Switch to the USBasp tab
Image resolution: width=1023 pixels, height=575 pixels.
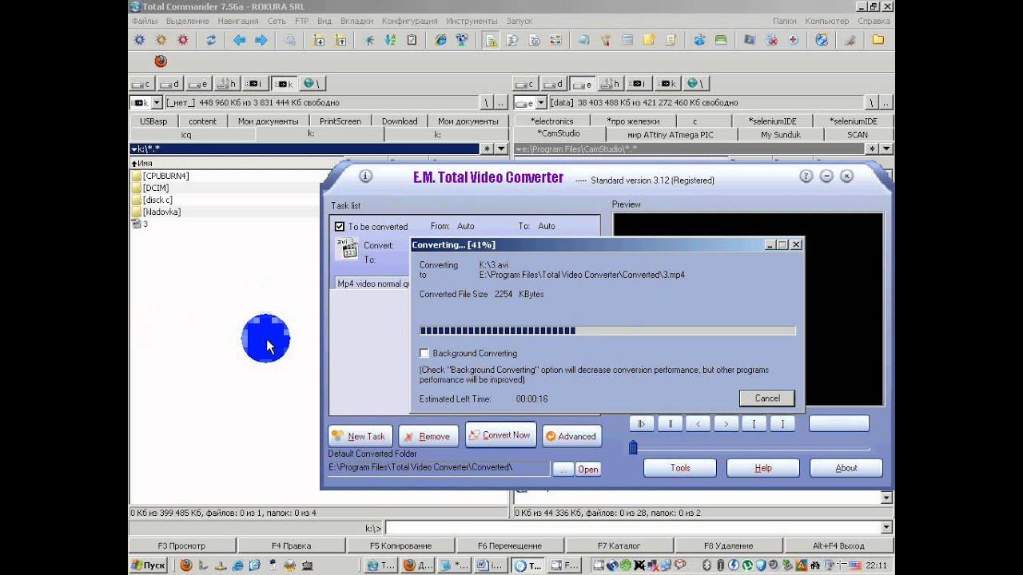click(153, 121)
